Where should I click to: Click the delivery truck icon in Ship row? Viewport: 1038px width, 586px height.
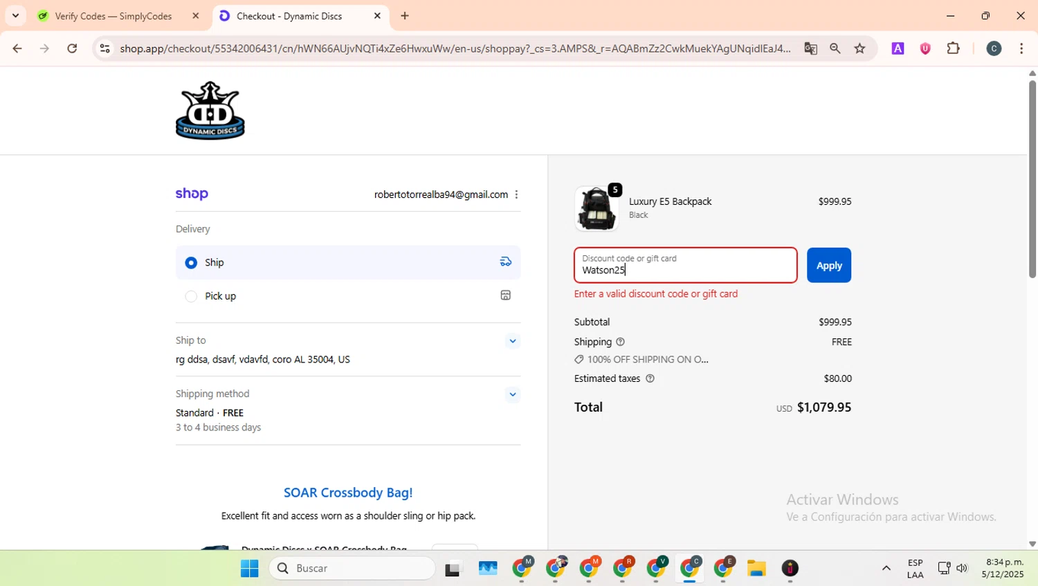click(x=506, y=262)
